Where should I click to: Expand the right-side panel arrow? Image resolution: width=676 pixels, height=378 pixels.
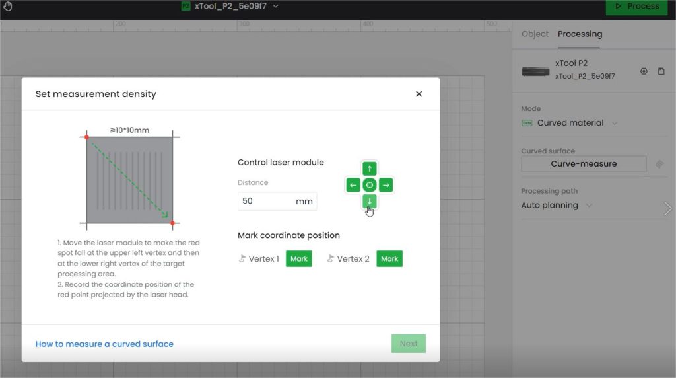tap(668, 208)
